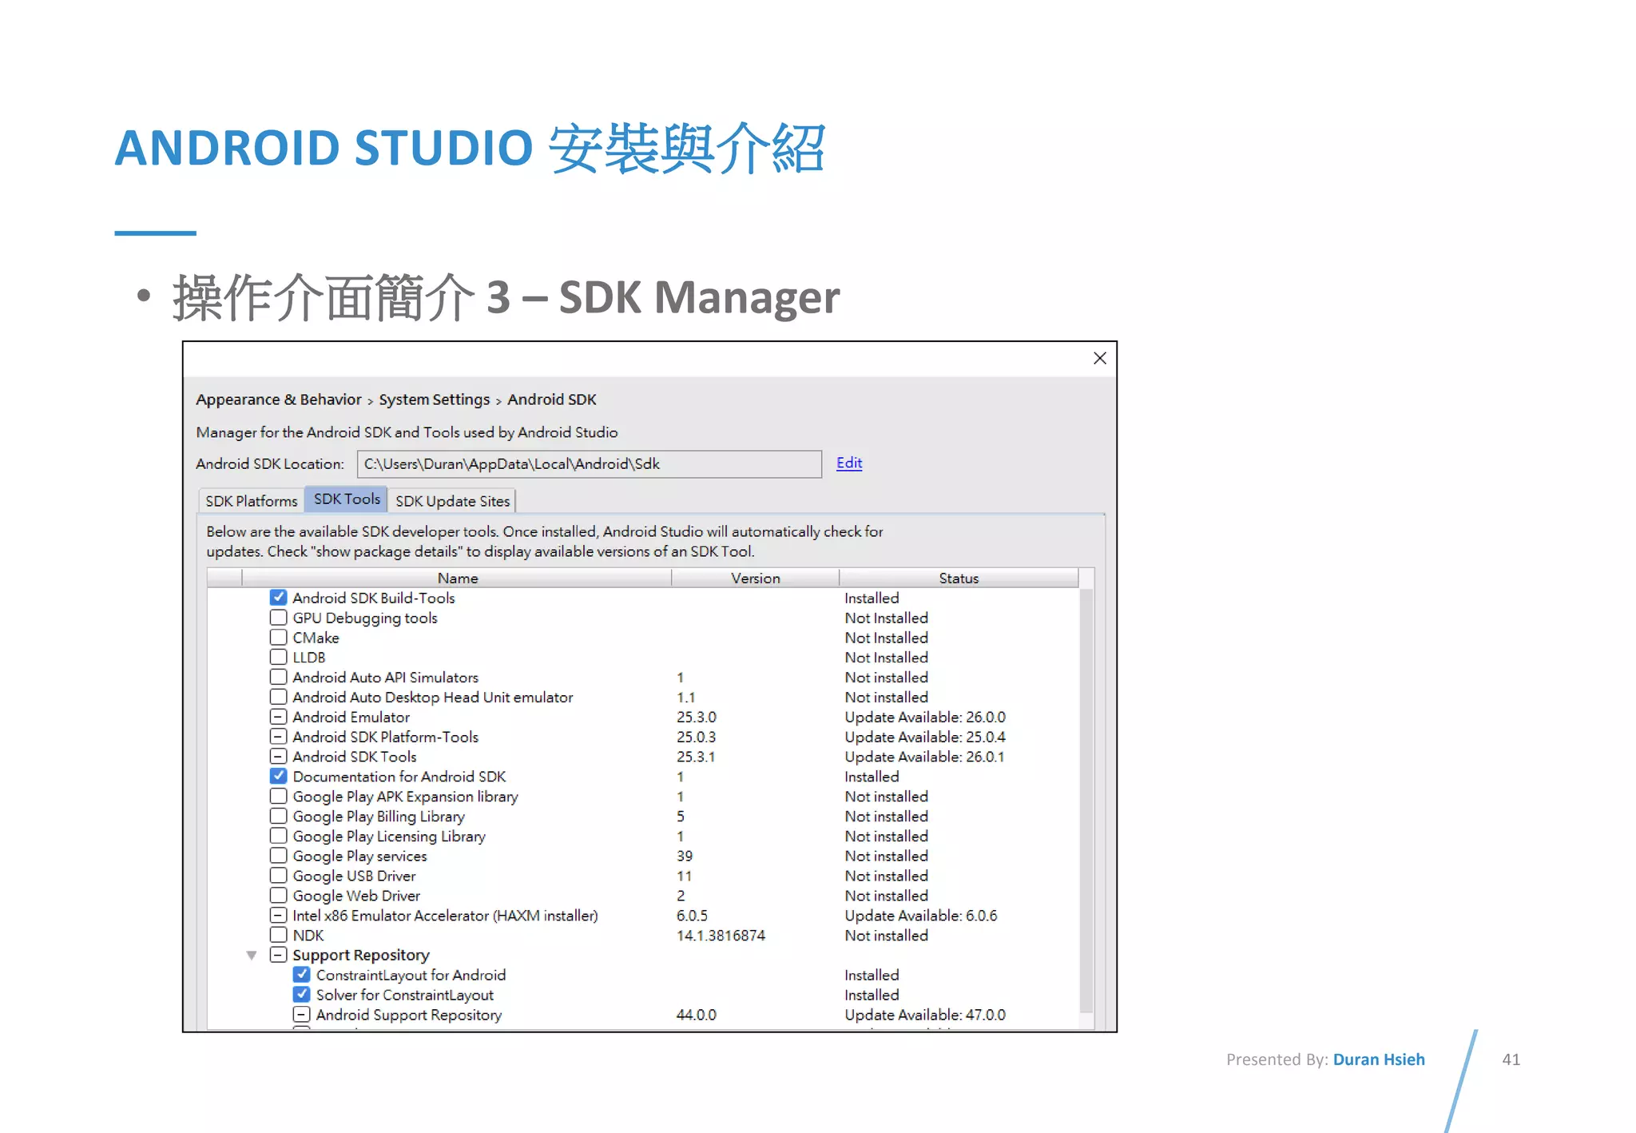This screenshot has width=1636, height=1133.
Task: Toggle Intel x86 Emulator Accelerator checkbox
Action: point(278,915)
